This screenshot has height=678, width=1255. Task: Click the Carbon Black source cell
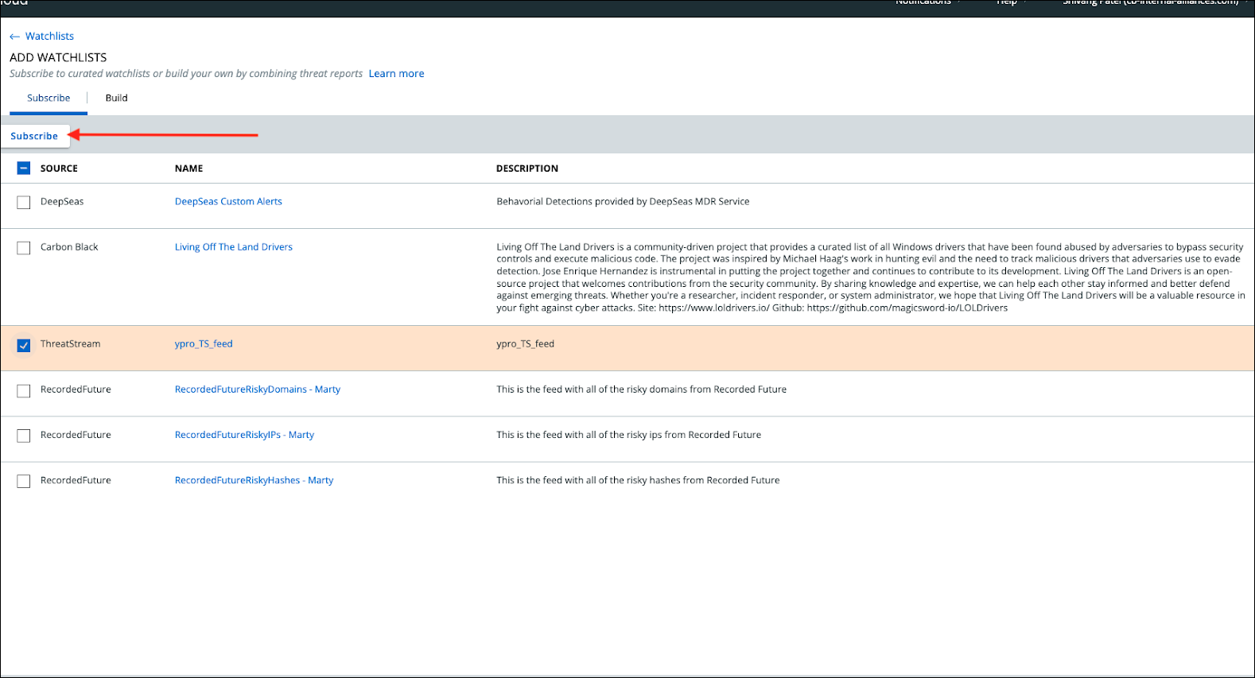pyautogui.click(x=69, y=247)
